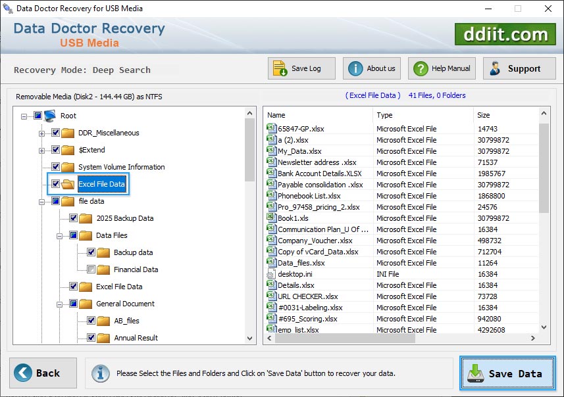Click the folder tree vertical scrollbar thumb
Viewport: 564px width, 397px height.
click(249, 150)
